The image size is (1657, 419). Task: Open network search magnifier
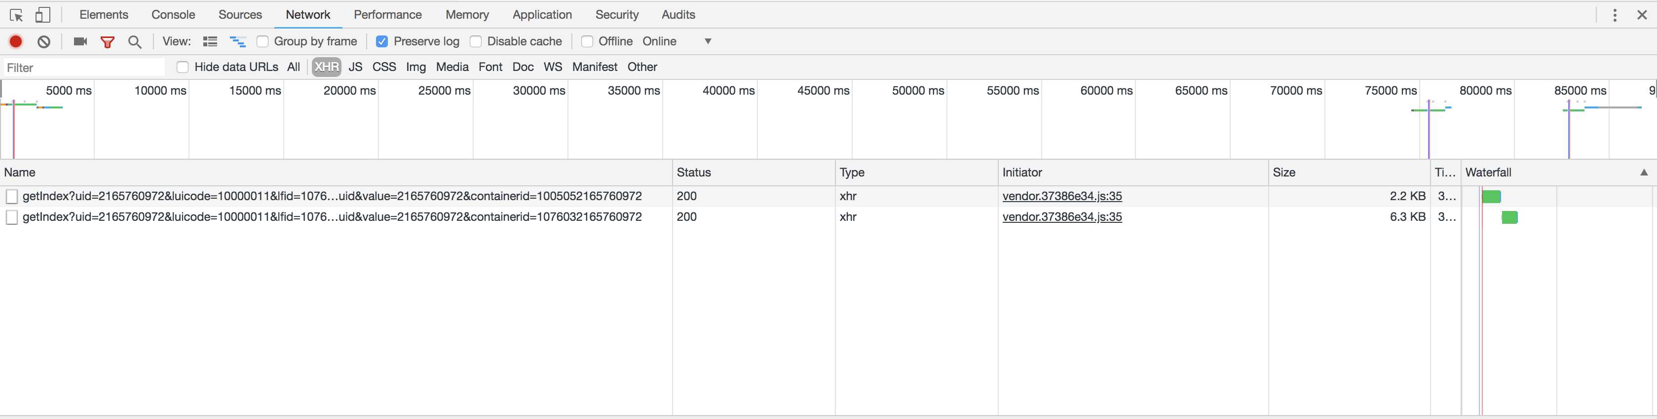[x=134, y=42]
